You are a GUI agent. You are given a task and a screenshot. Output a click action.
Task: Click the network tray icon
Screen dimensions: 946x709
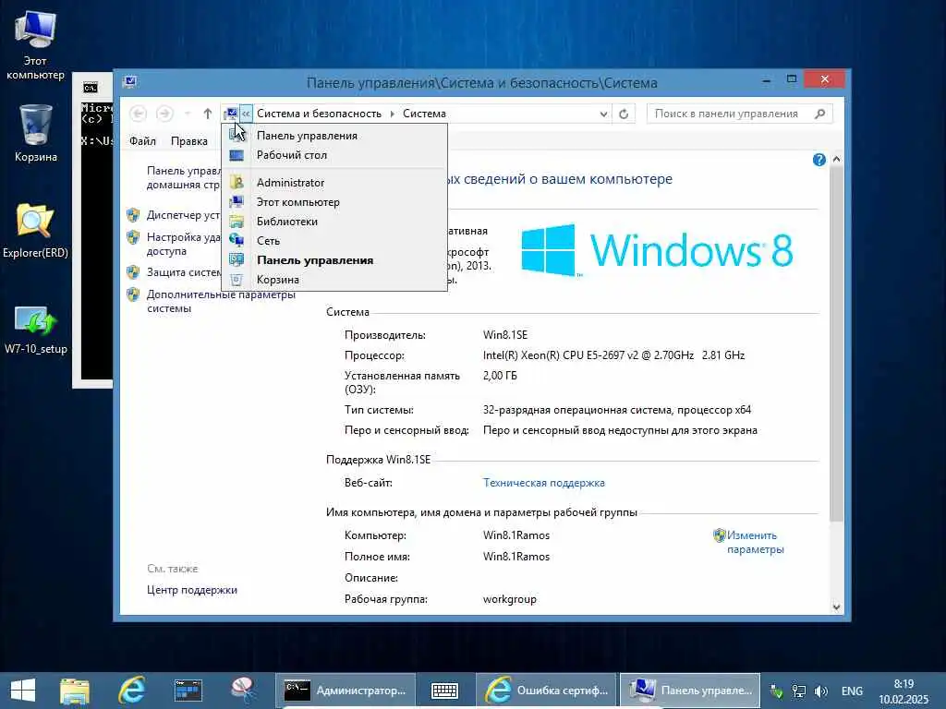coord(799,691)
